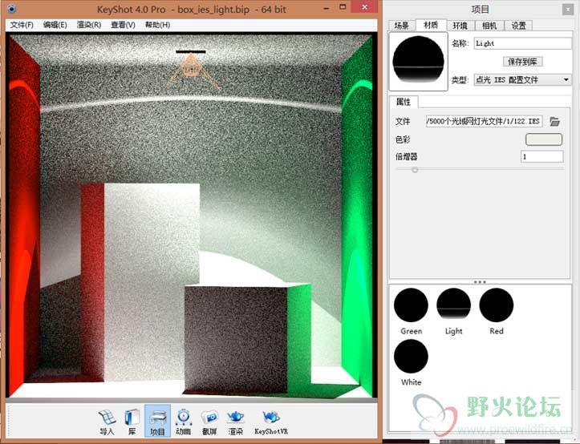The height and width of the screenshot is (444, 580).
Task: Click the IES light gizmo in viewport
Action: point(191,70)
